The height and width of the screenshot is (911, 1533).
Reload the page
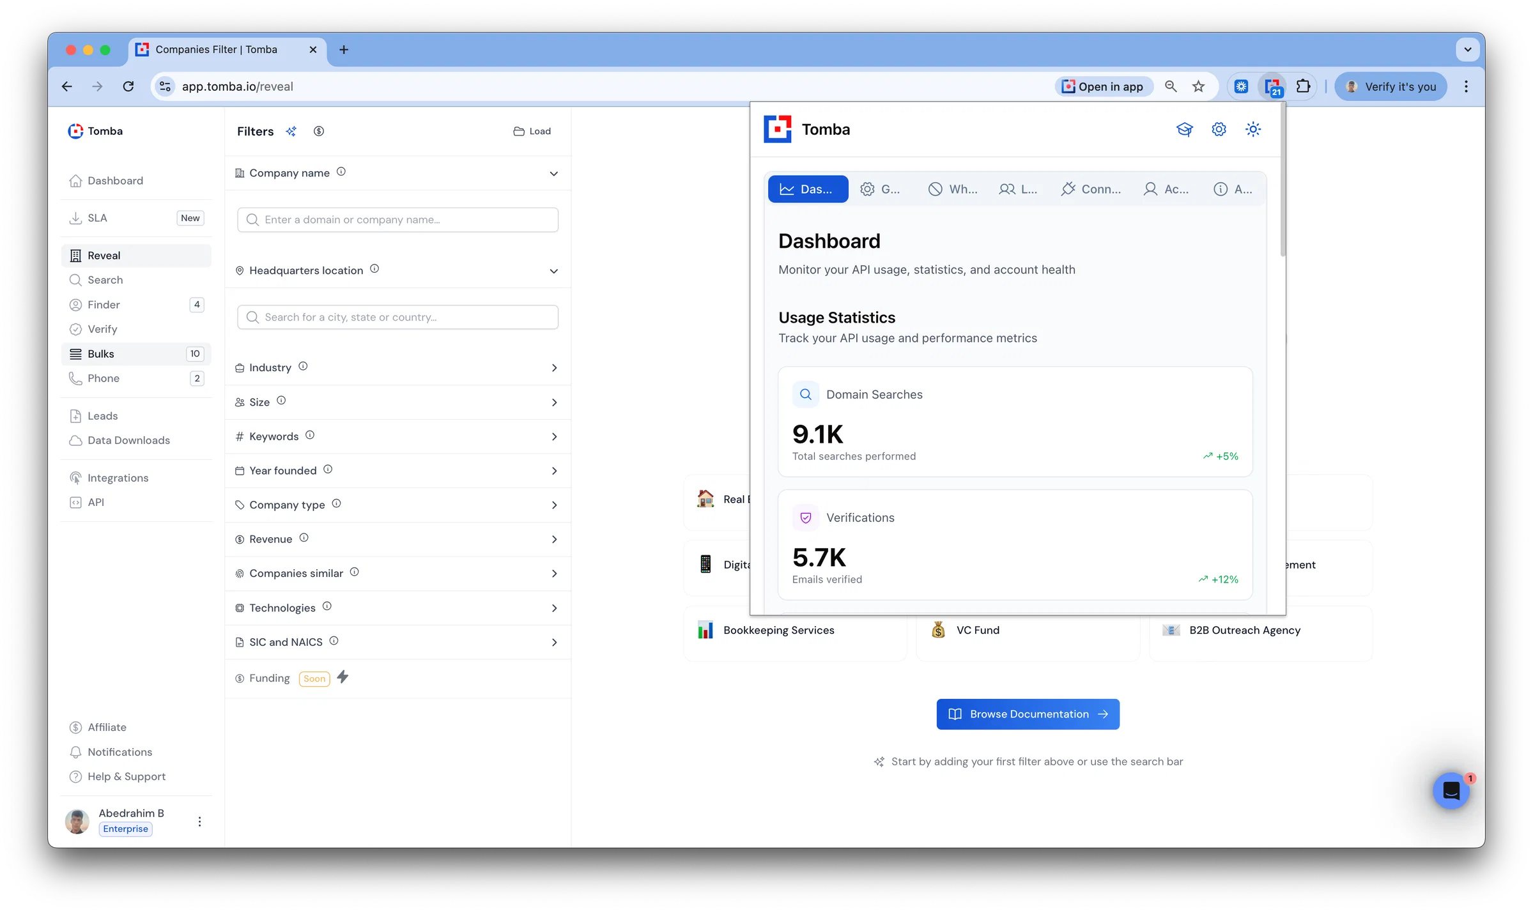tap(128, 86)
